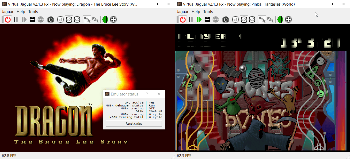
Task: Click the "M68K debugger status" label
Action: [125, 105]
